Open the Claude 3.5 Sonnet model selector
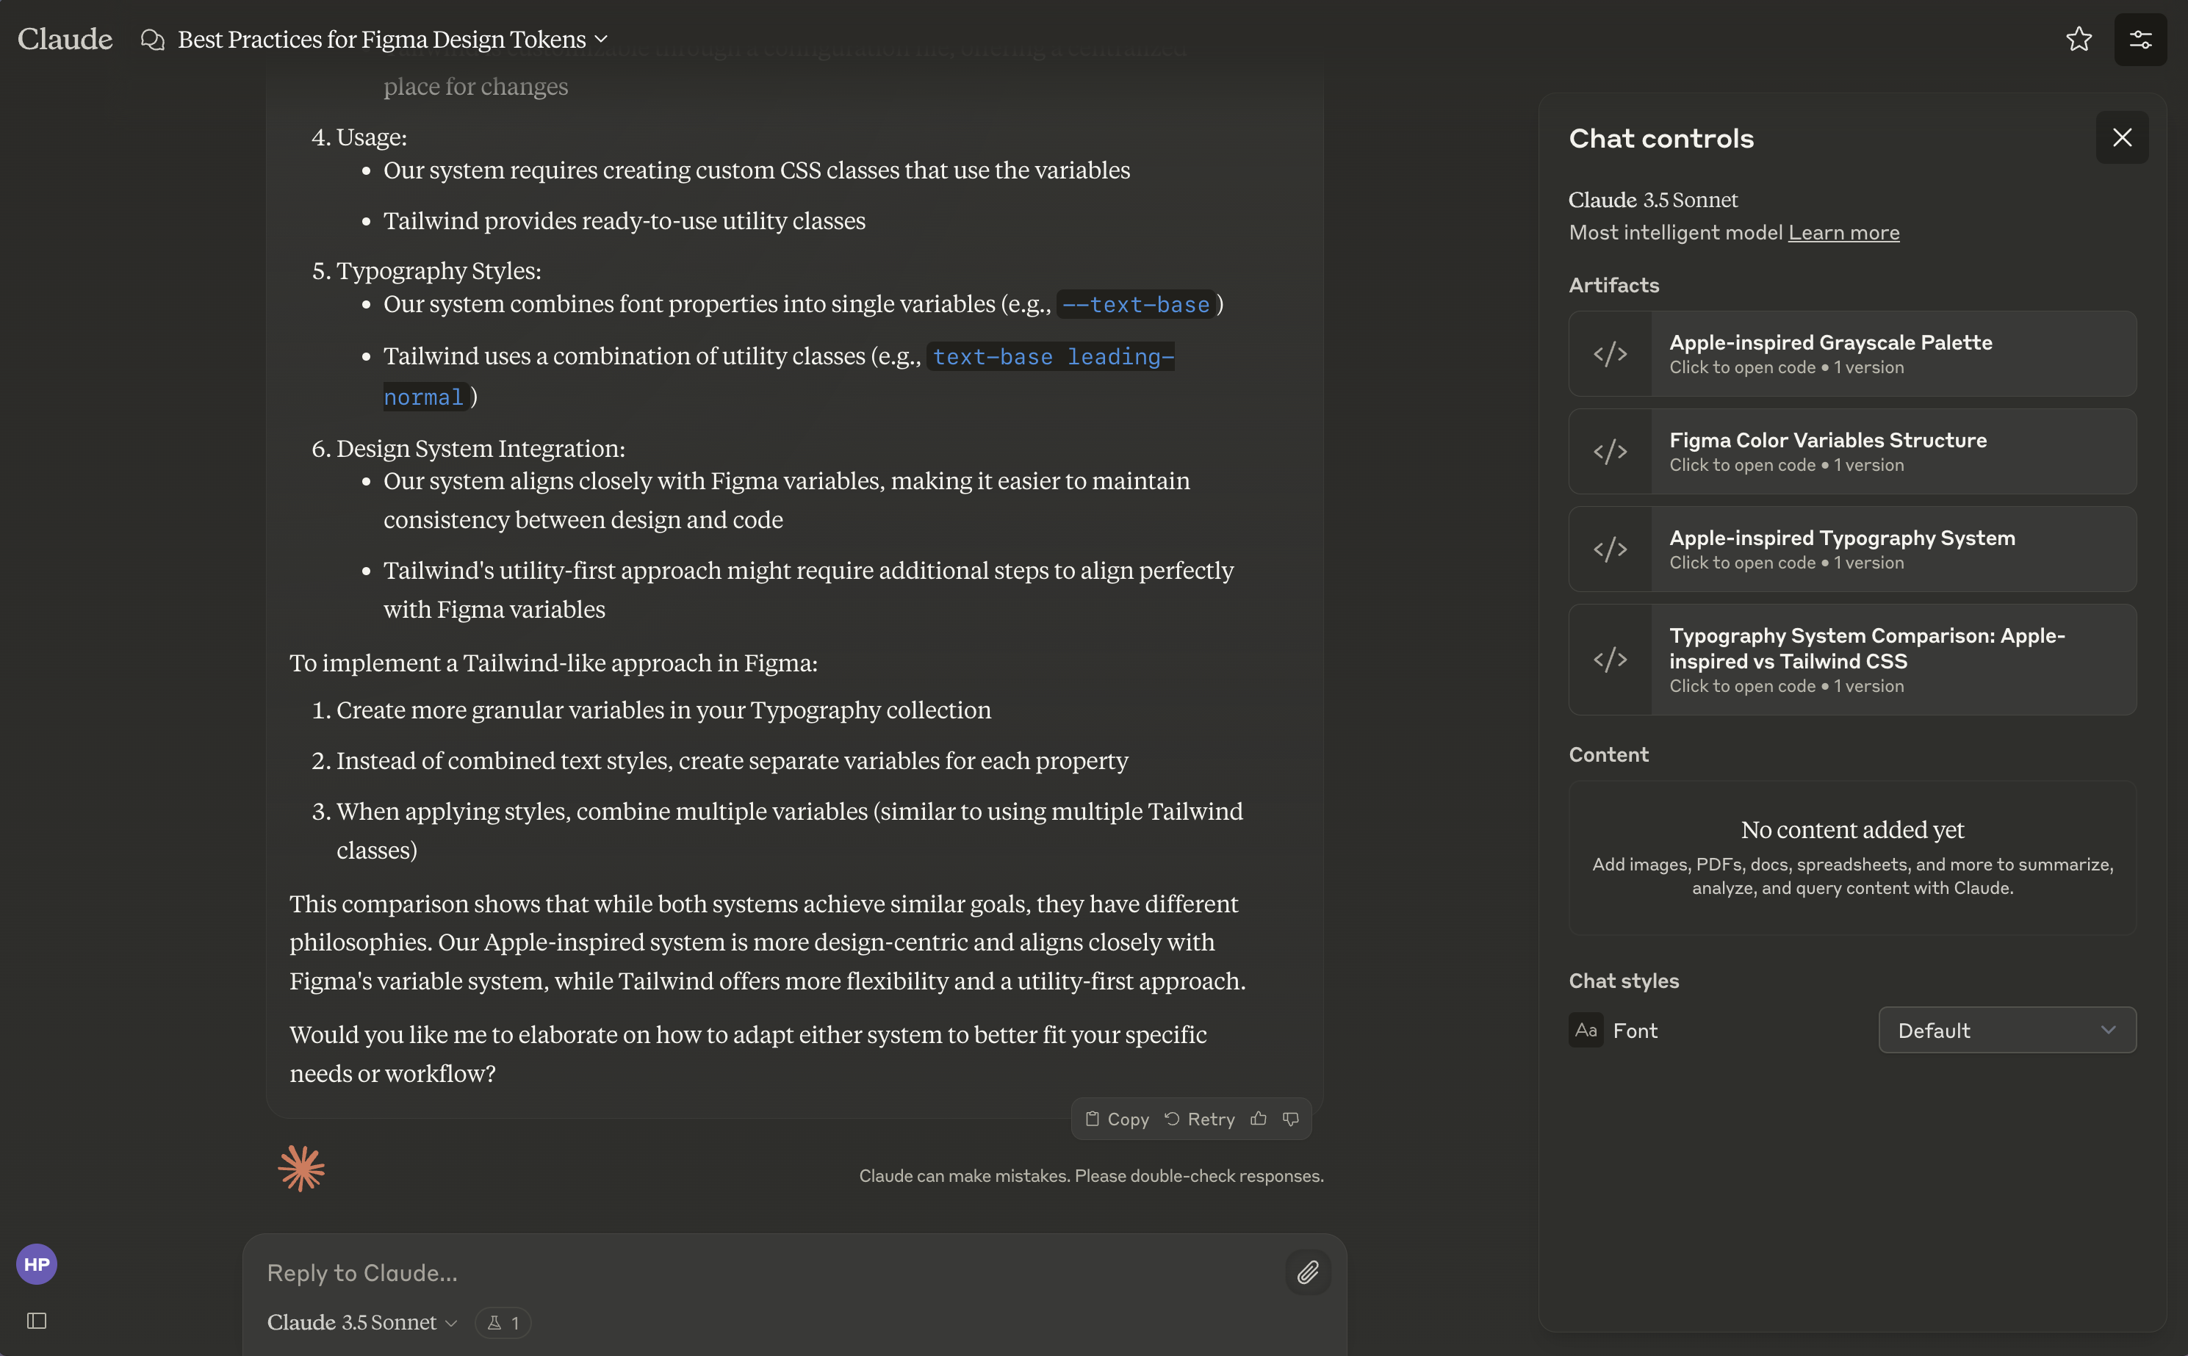 [362, 1323]
